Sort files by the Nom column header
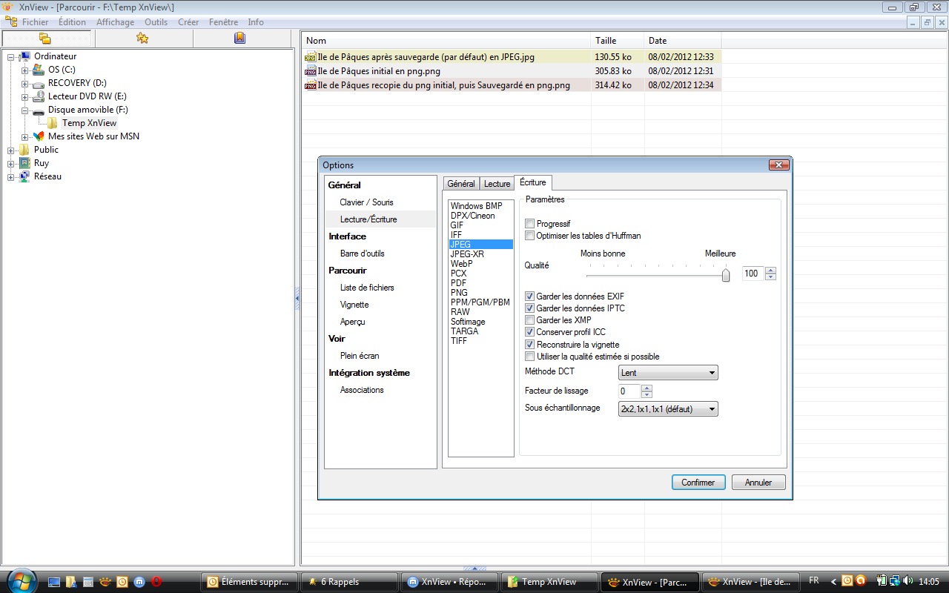 (x=447, y=41)
